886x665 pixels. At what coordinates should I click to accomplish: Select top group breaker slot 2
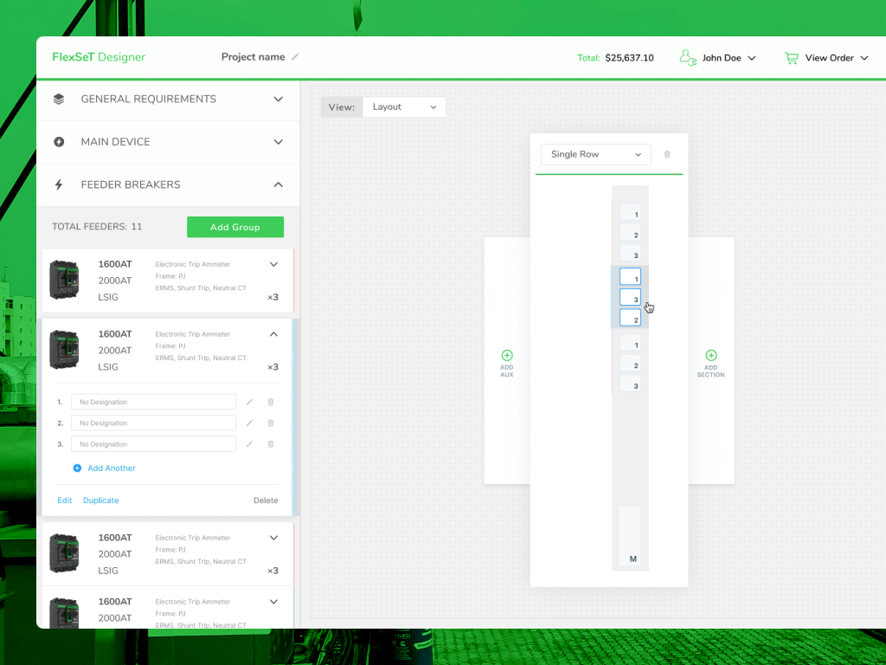(x=630, y=233)
